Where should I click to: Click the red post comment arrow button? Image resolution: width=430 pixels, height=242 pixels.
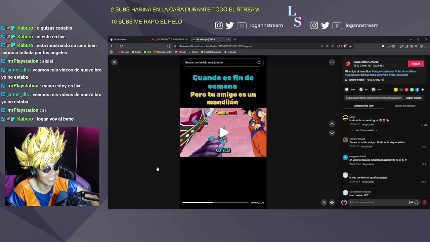(425, 202)
